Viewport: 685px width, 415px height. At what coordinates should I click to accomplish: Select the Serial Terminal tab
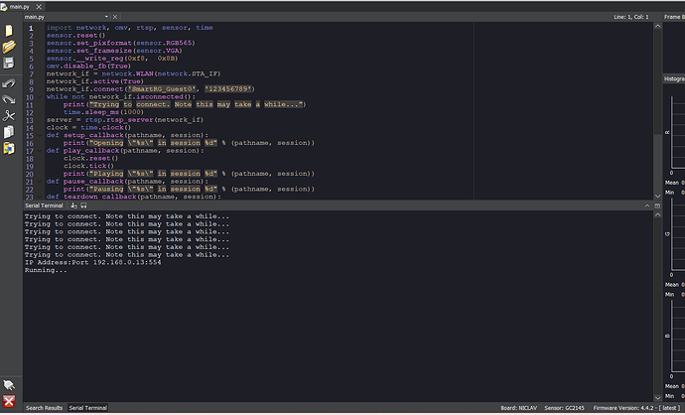point(88,408)
